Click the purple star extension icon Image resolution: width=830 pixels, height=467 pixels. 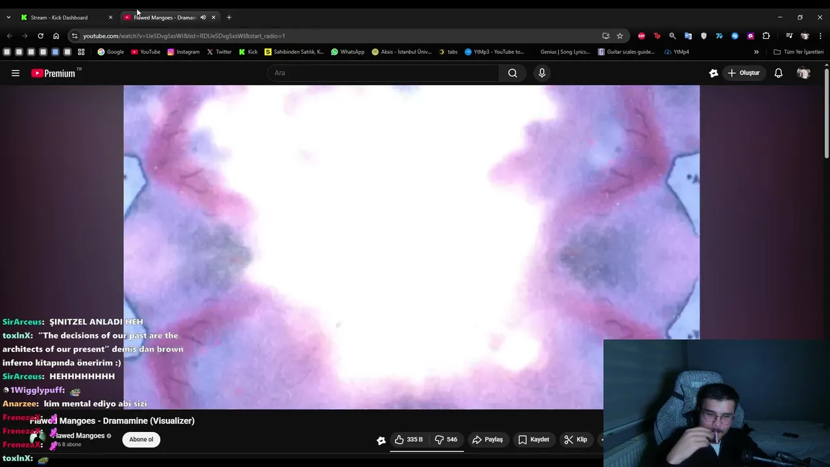(750, 36)
